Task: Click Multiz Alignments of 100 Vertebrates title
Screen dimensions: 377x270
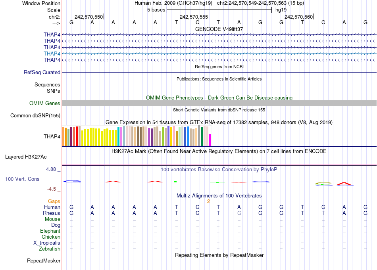Action: (x=219, y=196)
